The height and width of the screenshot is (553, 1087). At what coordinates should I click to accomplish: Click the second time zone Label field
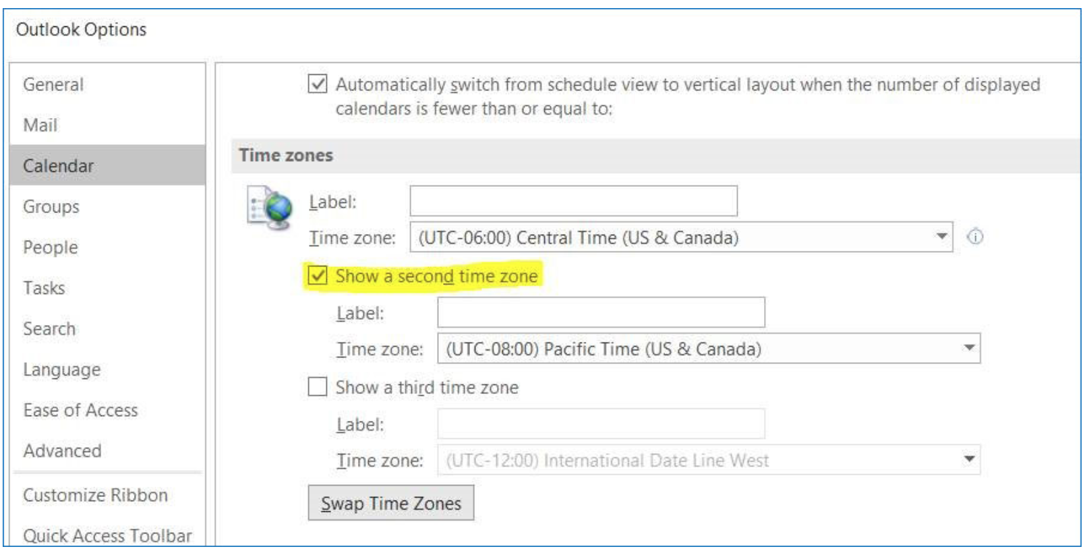(x=601, y=312)
